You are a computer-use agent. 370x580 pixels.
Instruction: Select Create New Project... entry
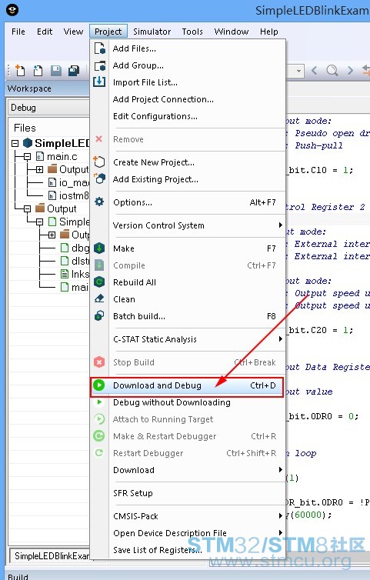(188, 162)
